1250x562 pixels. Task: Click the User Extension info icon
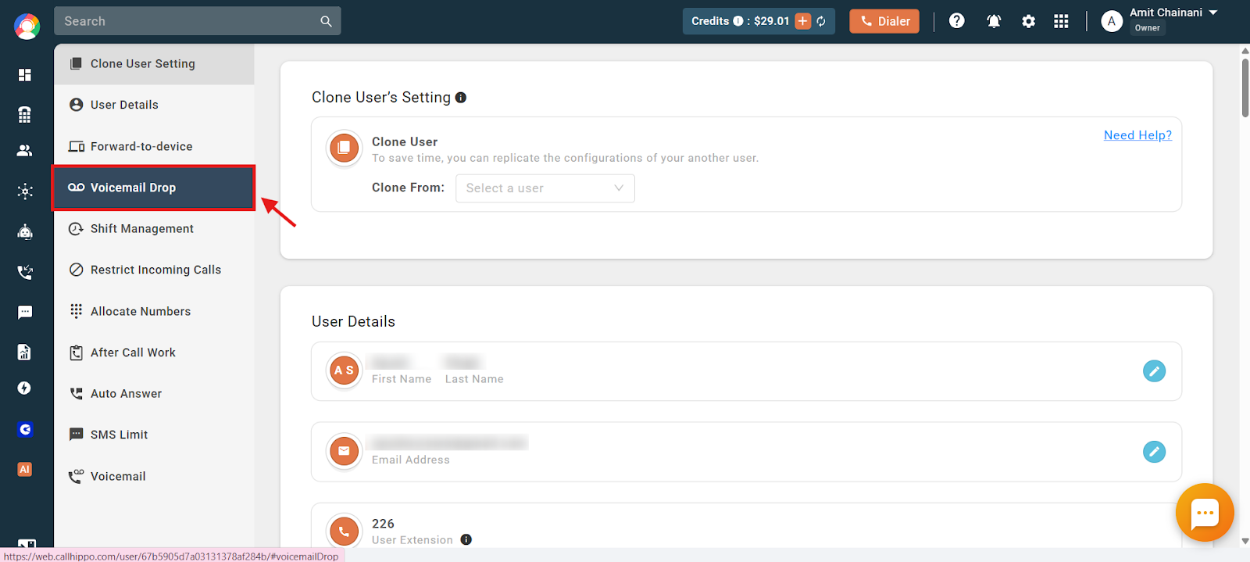tap(466, 539)
